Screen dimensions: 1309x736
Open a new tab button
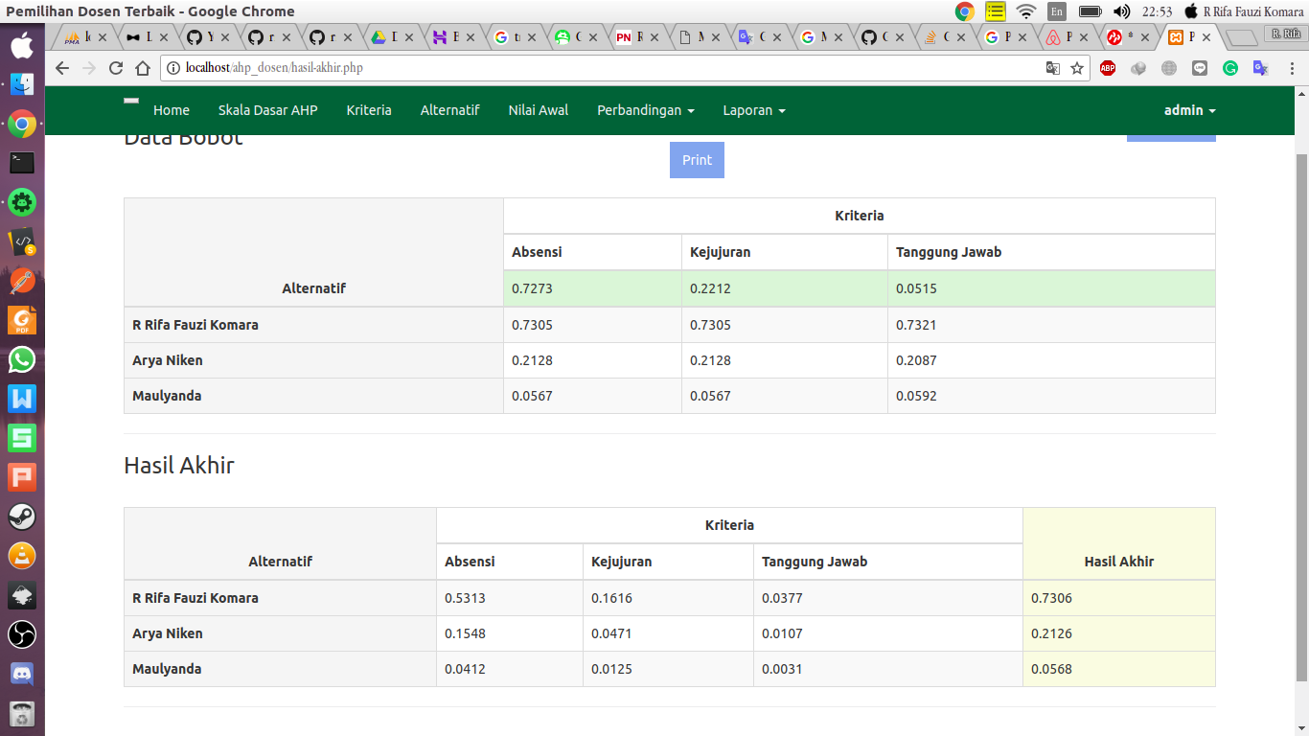[1242, 38]
